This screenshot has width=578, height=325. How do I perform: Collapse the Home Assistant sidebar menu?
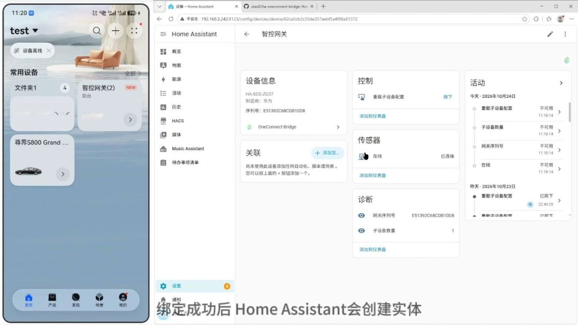(x=163, y=34)
